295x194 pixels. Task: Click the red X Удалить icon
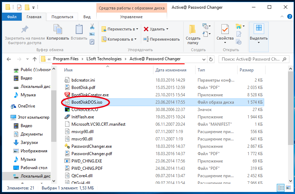click(x=146, y=29)
